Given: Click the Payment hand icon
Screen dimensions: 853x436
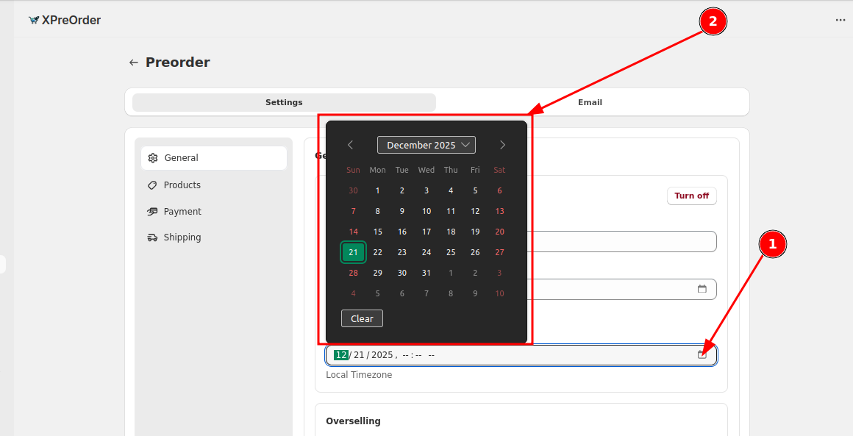Looking at the screenshot, I should (152, 212).
